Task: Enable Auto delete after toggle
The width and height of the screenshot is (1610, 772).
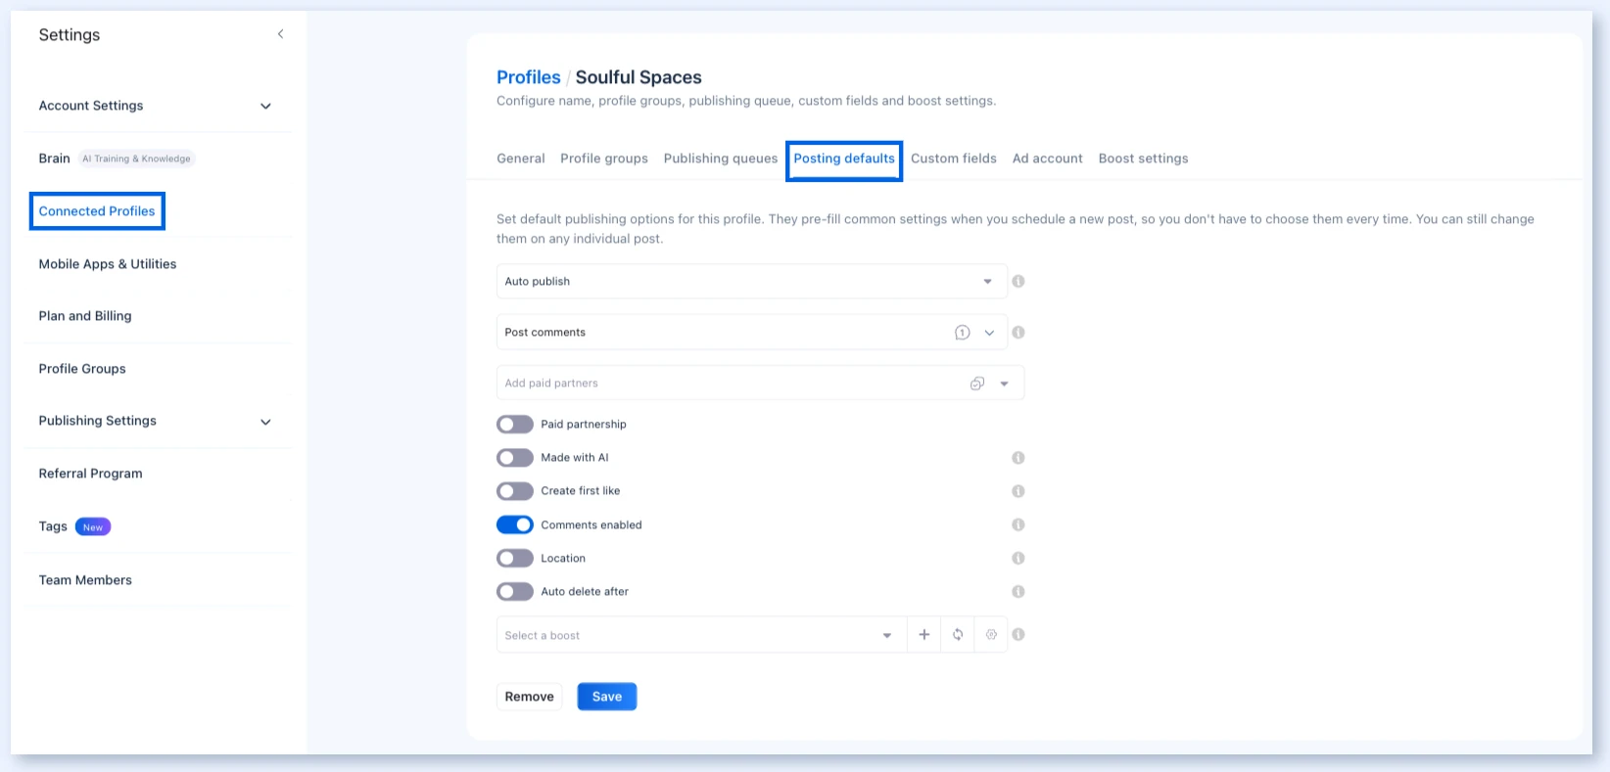Action: (x=515, y=591)
